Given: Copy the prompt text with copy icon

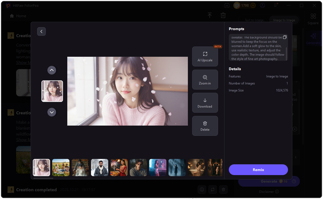Looking at the screenshot, I should pos(285,37).
